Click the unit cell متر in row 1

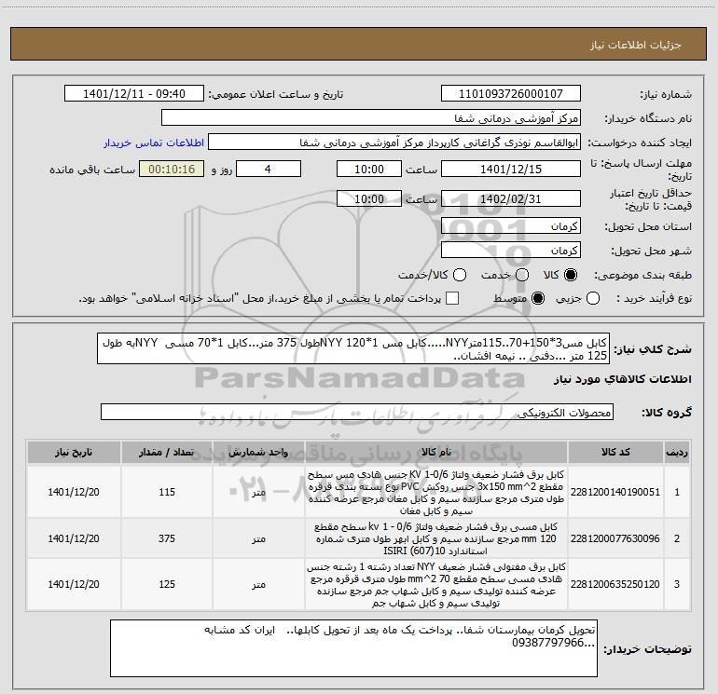click(x=258, y=492)
